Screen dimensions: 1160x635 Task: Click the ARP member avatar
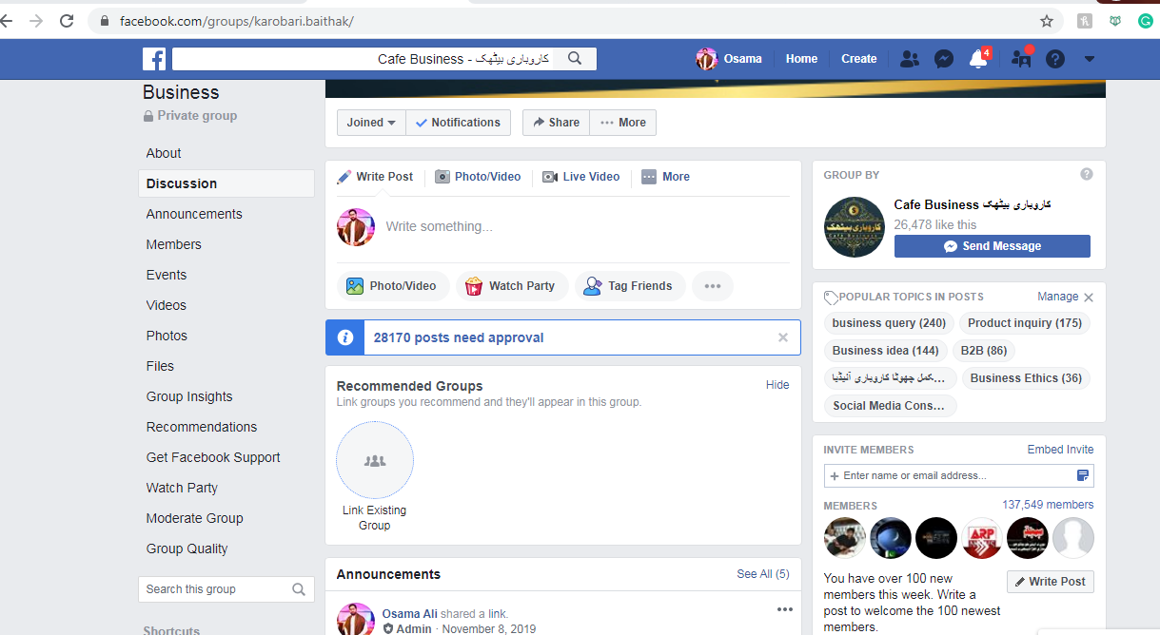[982, 538]
